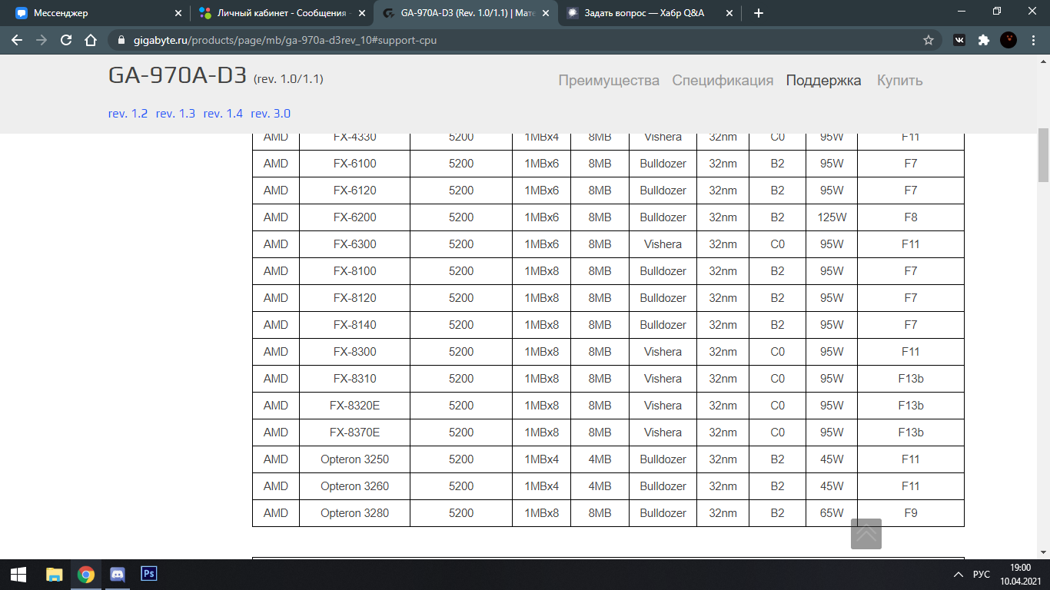
Task: Select the FX-6120 model cell
Action: click(354, 191)
